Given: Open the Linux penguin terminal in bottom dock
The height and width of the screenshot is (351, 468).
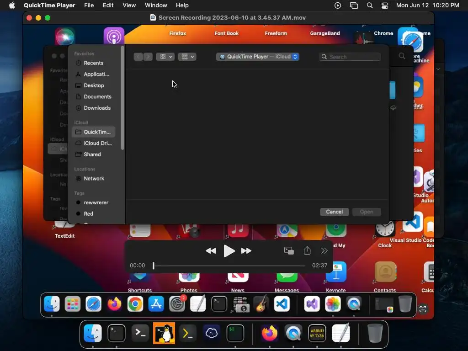Looking at the screenshot, I should [164, 333].
